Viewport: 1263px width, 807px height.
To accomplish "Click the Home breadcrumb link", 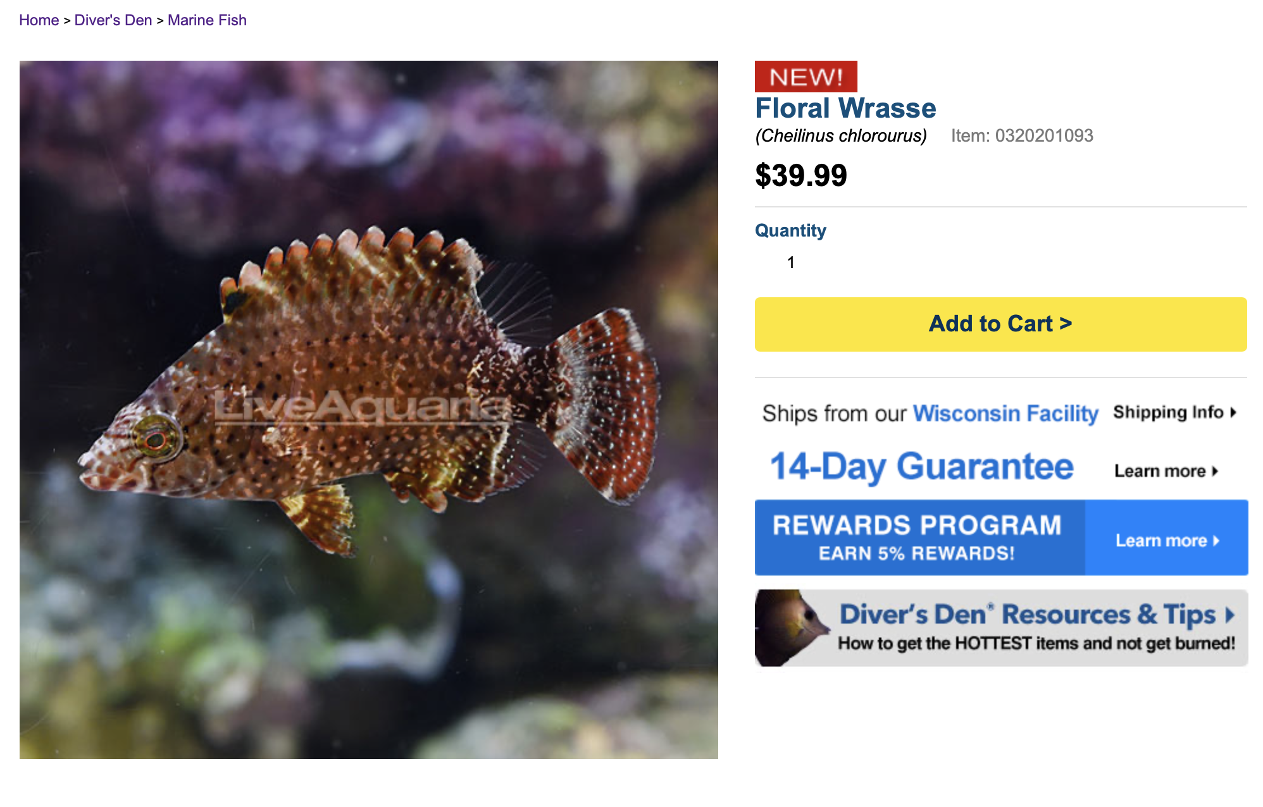I will coord(39,20).
